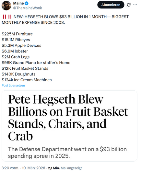Open the @TheMaineWonk handle link

click(28, 8)
